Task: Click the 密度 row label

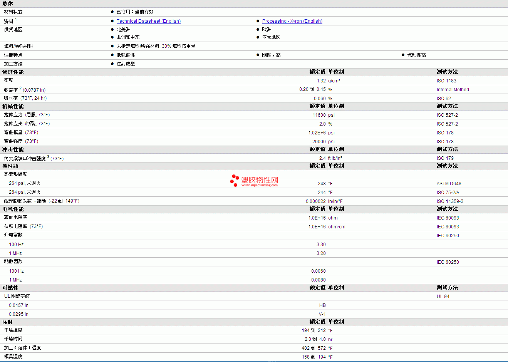Action: point(9,80)
